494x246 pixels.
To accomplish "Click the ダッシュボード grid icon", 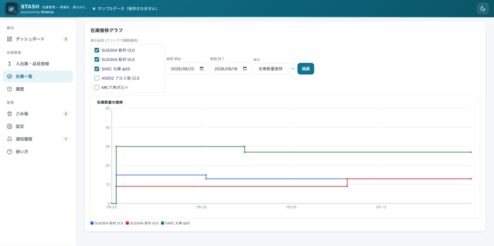I will pos(10,39).
